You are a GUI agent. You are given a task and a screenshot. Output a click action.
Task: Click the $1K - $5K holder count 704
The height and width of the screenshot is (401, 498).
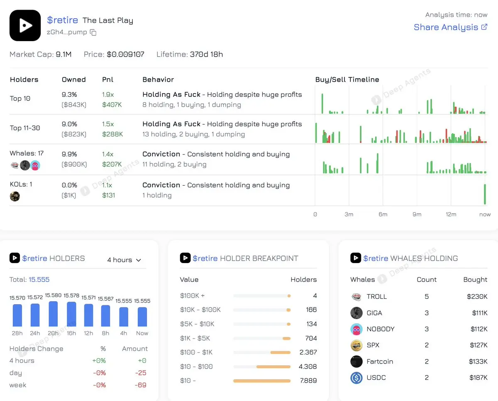click(311, 338)
